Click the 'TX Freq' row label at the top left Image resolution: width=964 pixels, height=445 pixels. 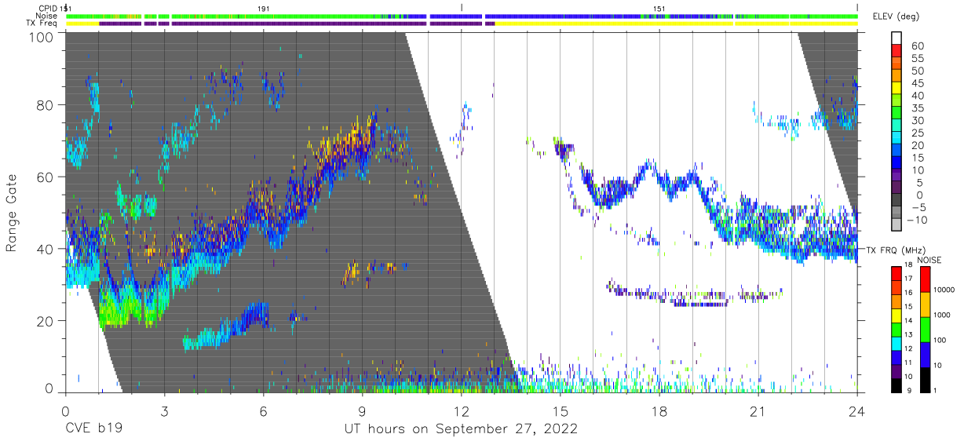(42, 24)
